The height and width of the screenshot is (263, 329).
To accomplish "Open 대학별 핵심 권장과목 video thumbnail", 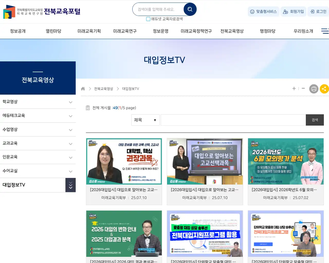I will click(x=124, y=161).
